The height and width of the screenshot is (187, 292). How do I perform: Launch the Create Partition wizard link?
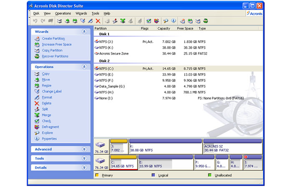(53, 39)
